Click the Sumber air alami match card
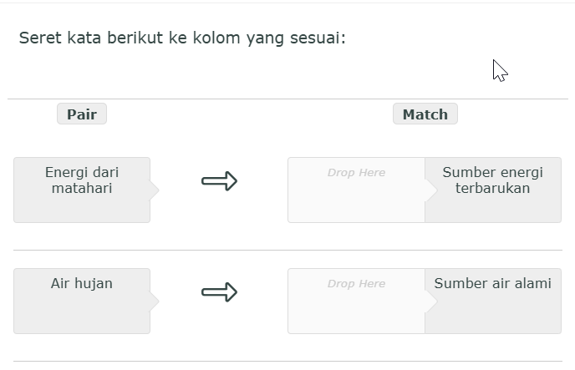 pyautogui.click(x=493, y=301)
